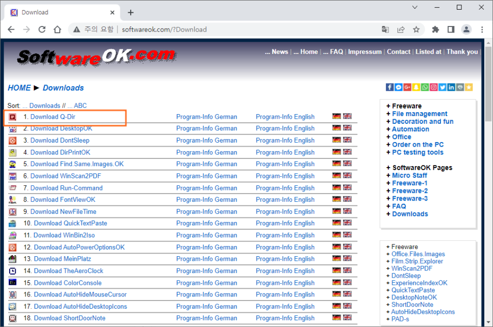Open the Freeware-2 sidebar link
The height and width of the screenshot is (327, 493).
pyautogui.click(x=410, y=191)
